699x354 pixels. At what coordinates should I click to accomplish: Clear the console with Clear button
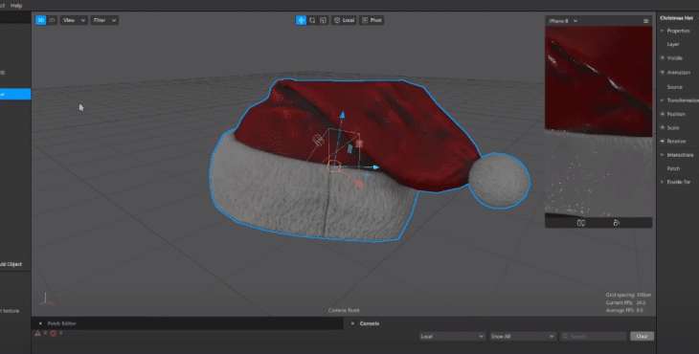(642, 336)
